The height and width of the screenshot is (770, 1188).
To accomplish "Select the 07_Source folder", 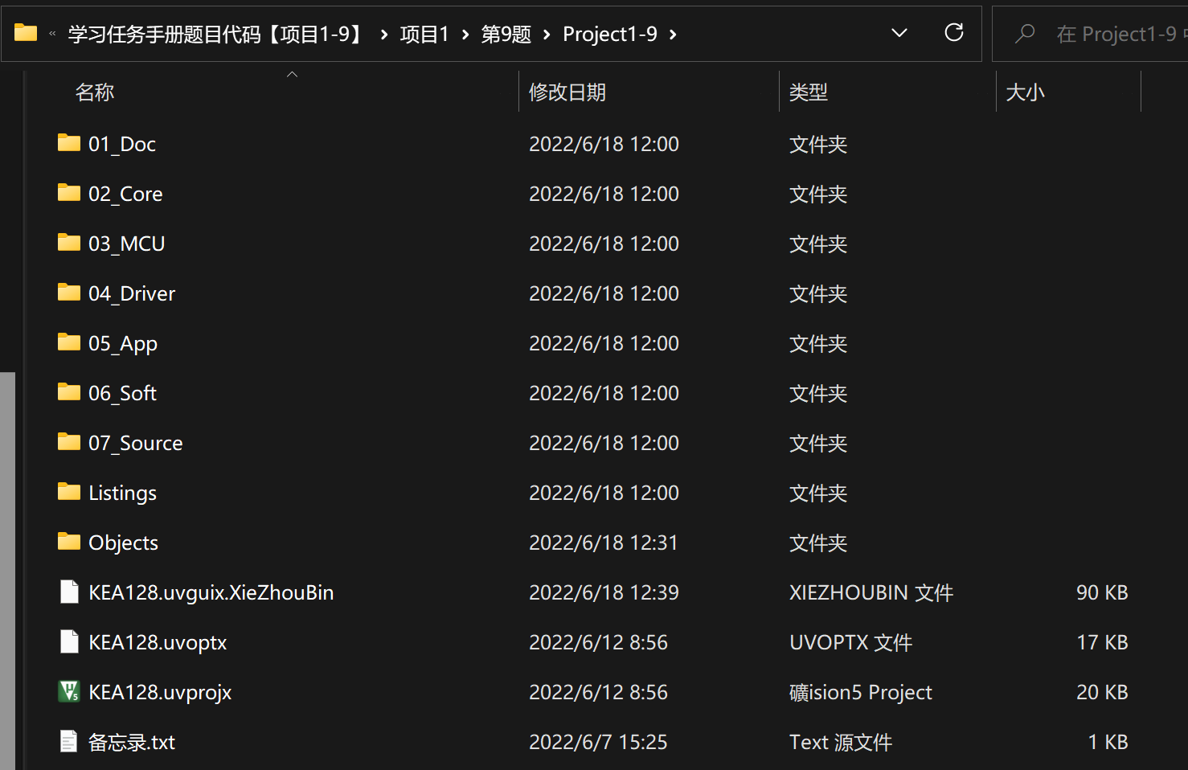I will (x=135, y=443).
